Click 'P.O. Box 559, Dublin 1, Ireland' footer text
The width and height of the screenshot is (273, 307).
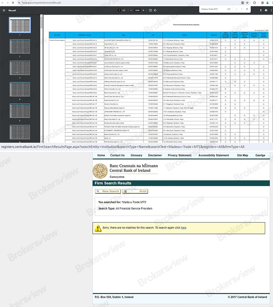coord(114,297)
